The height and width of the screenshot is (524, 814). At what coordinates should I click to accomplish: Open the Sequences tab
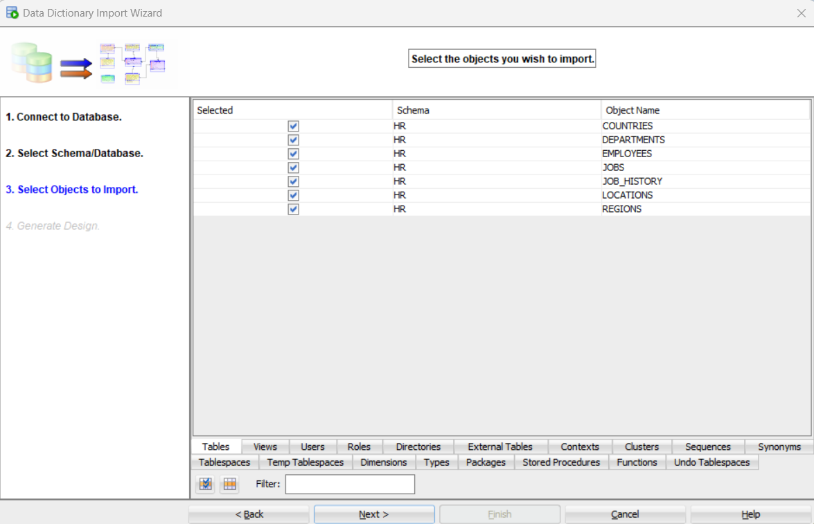[x=707, y=446]
